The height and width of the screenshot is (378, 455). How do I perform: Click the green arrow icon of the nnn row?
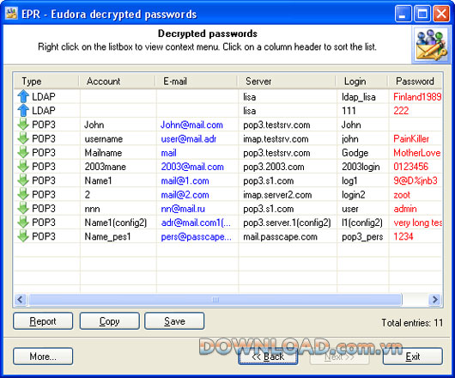click(x=23, y=208)
